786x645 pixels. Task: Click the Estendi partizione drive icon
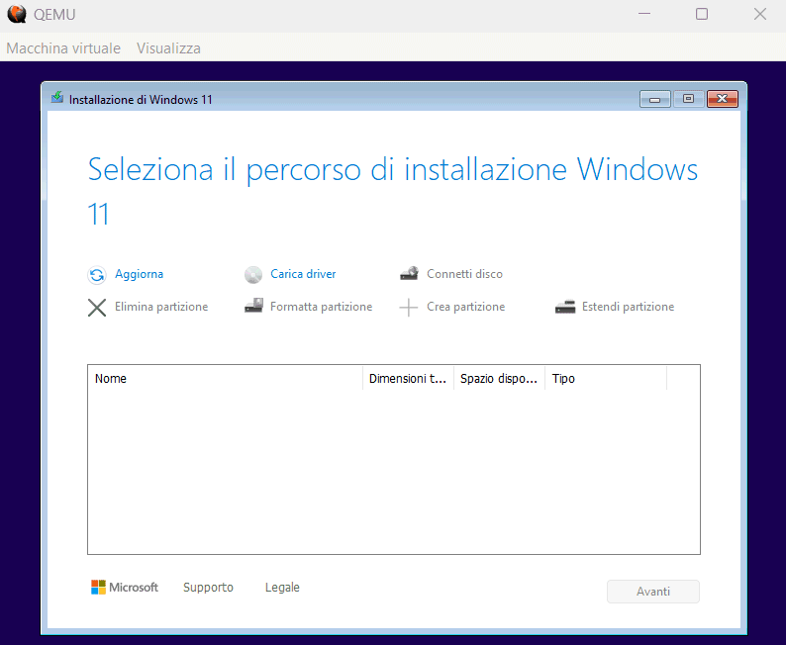pyautogui.click(x=565, y=307)
